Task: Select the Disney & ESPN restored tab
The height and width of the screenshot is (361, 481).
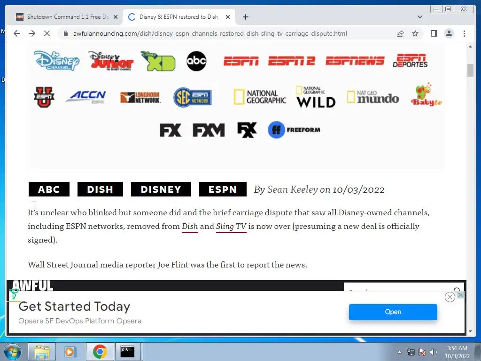Action: point(179,17)
